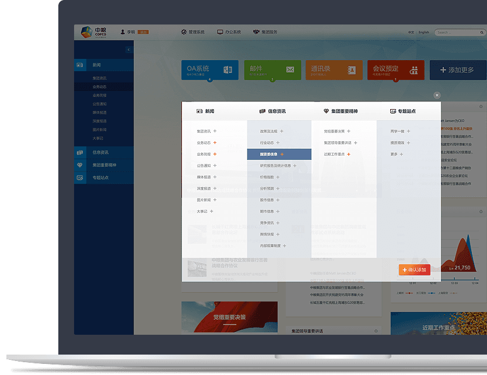Click the COFCO logo in the top-left corner
This screenshot has width=487, height=375.
[x=89, y=32]
